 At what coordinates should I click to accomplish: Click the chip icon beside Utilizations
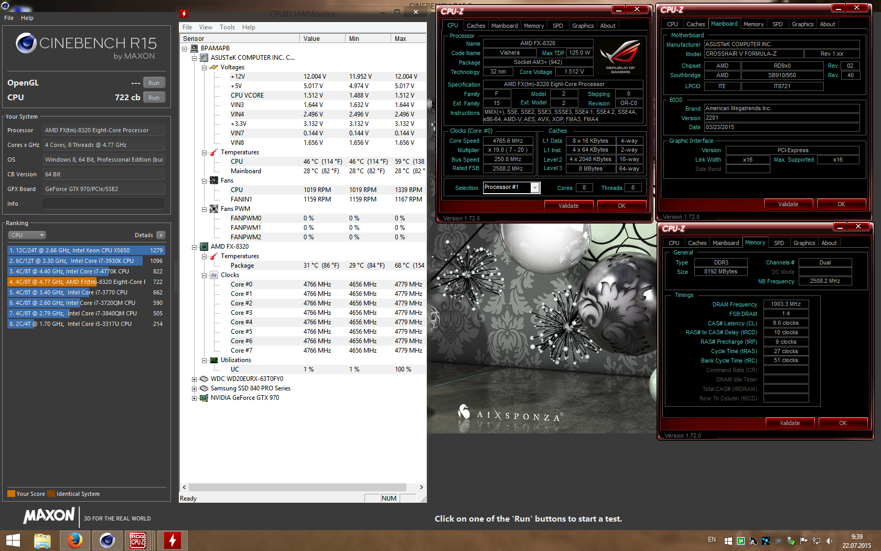click(x=214, y=360)
